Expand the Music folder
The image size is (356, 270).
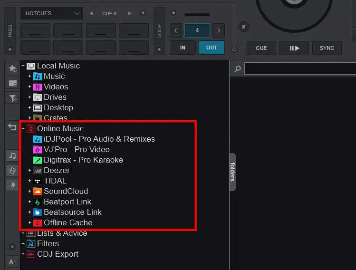tap(30, 76)
